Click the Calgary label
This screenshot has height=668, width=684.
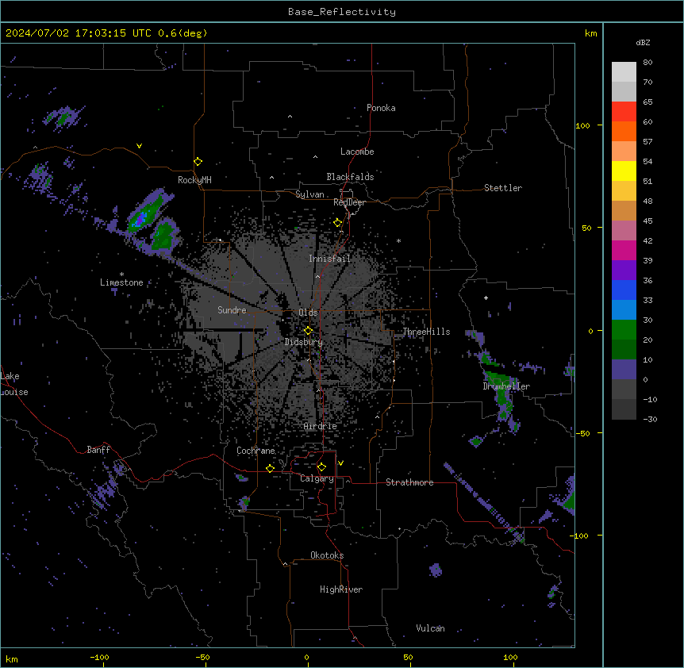[x=317, y=478]
